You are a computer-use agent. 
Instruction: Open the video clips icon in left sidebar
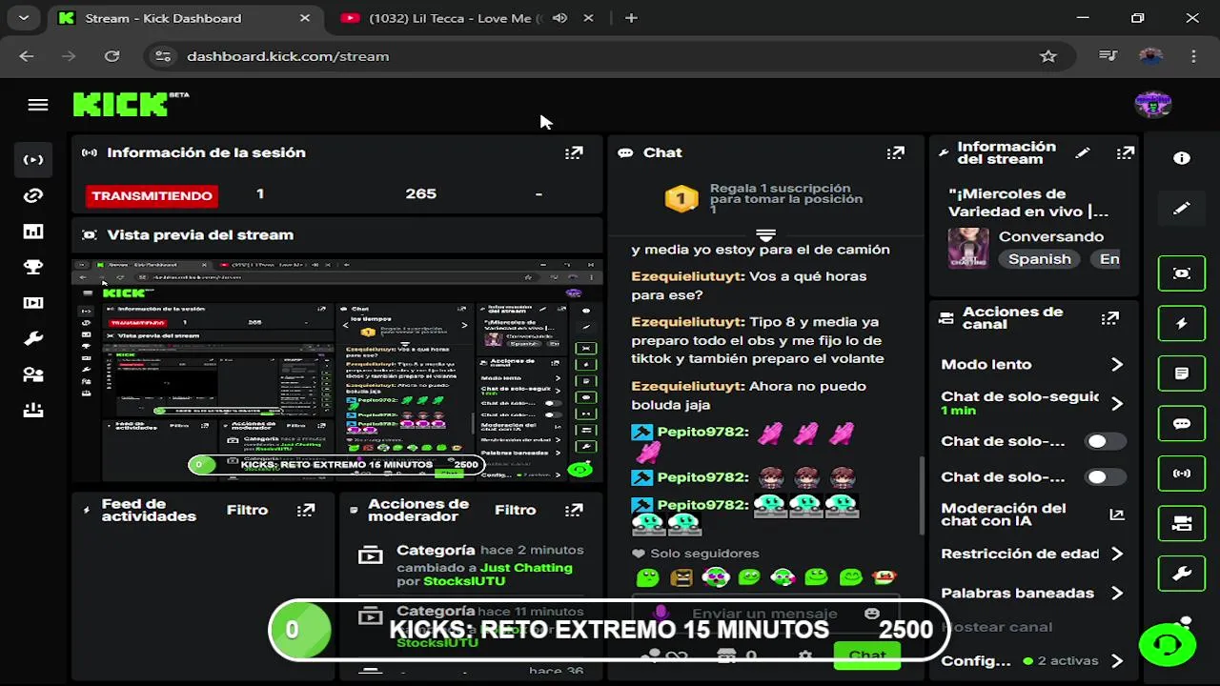point(33,303)
